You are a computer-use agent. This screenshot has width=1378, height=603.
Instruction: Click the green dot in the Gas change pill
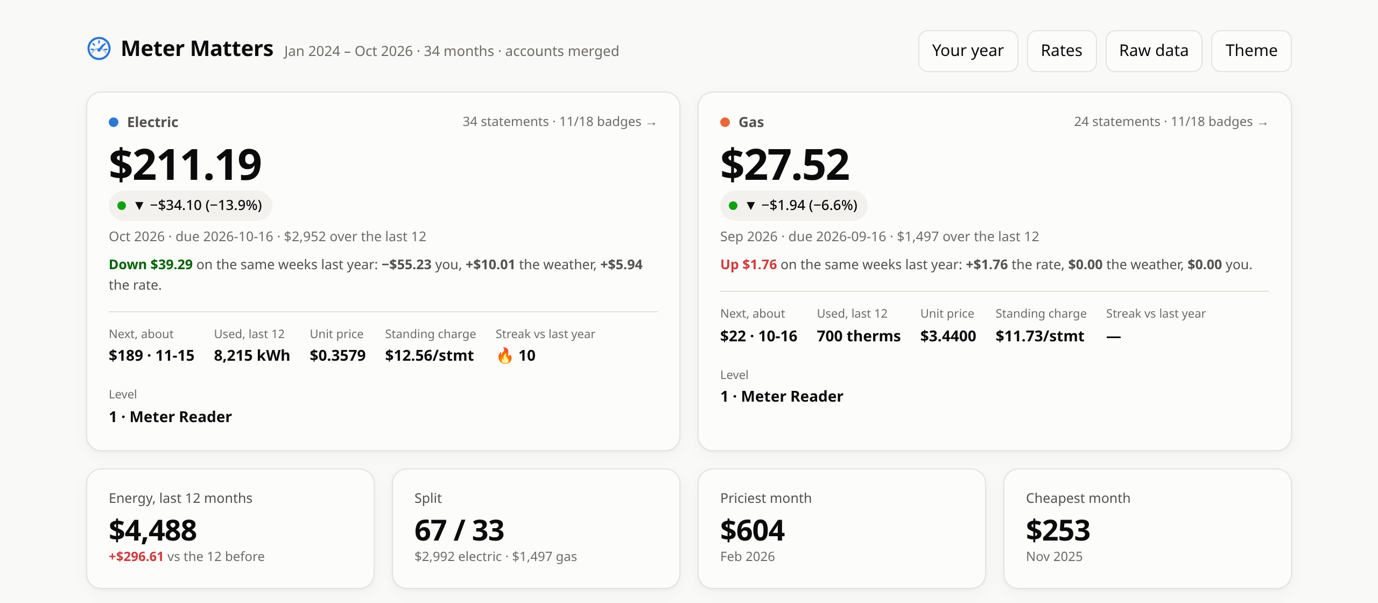click(733, 205)
